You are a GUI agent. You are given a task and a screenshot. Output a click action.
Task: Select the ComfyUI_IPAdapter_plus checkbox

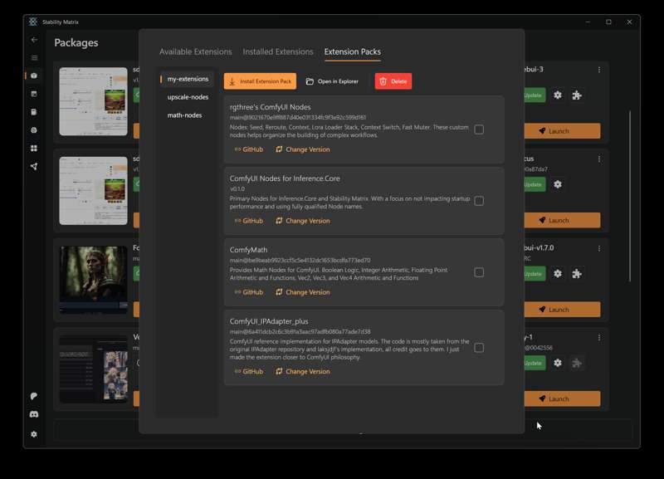tap(479, 348)
